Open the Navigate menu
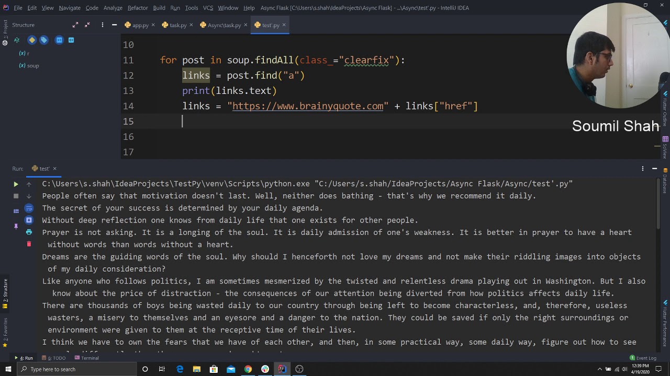Screen dimensions: 670x376 tap(70, 8)
